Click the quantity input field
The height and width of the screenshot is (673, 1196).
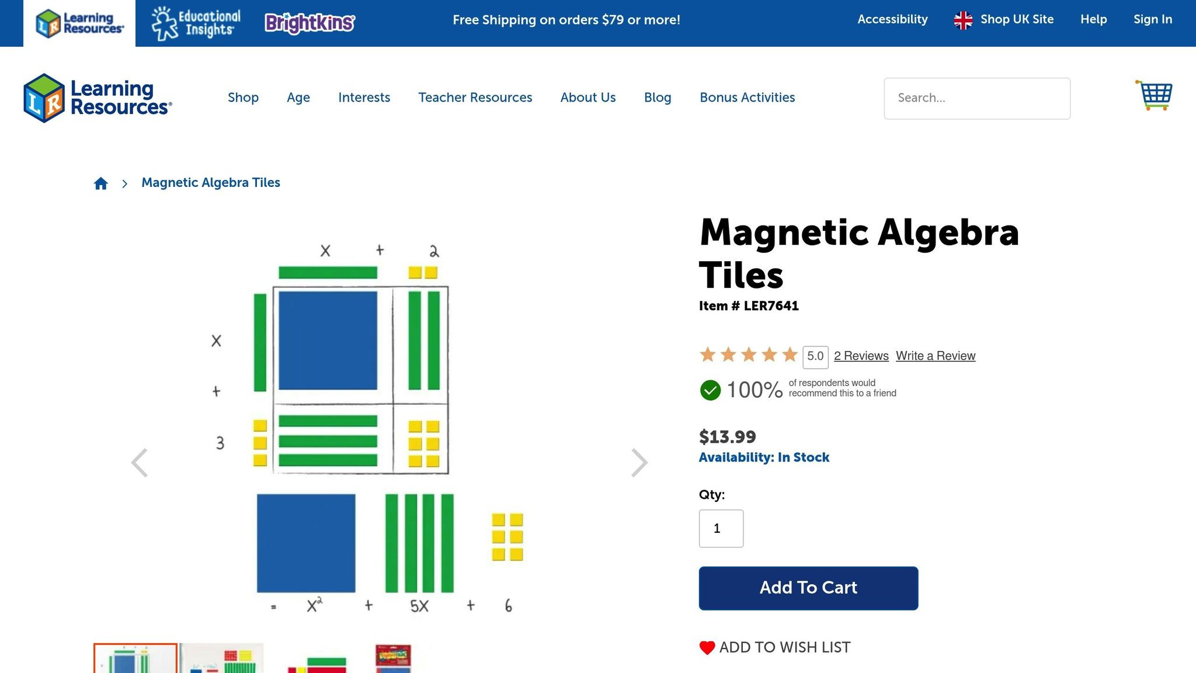pyautogui.click(x=721, y=529)
